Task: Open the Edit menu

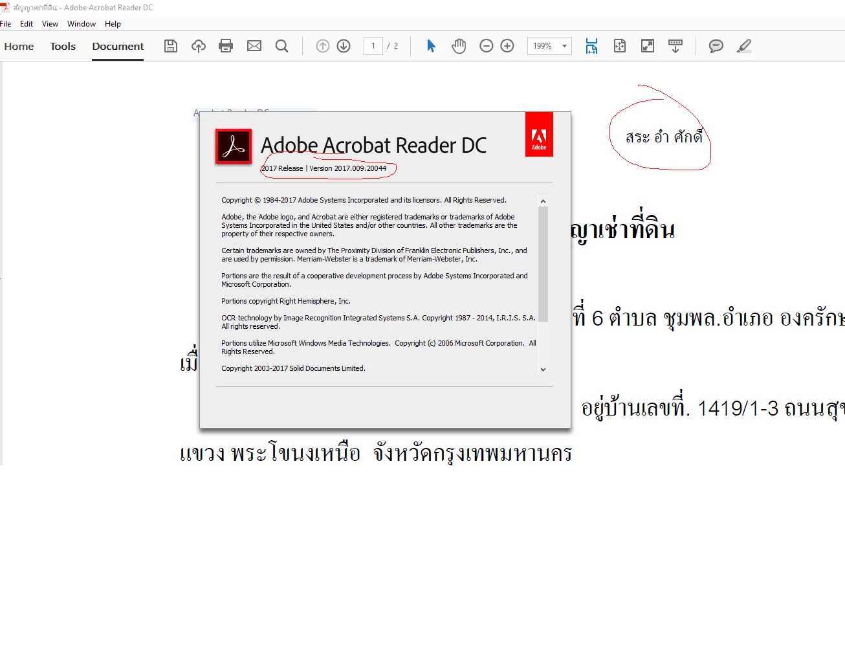Action: pos(27,24)
